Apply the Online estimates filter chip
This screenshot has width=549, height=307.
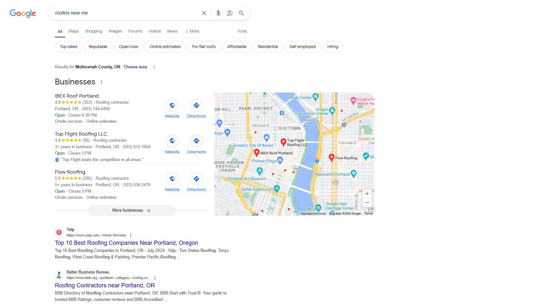165,47
